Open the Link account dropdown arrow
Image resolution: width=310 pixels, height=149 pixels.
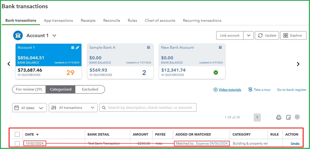coord(248,35)
